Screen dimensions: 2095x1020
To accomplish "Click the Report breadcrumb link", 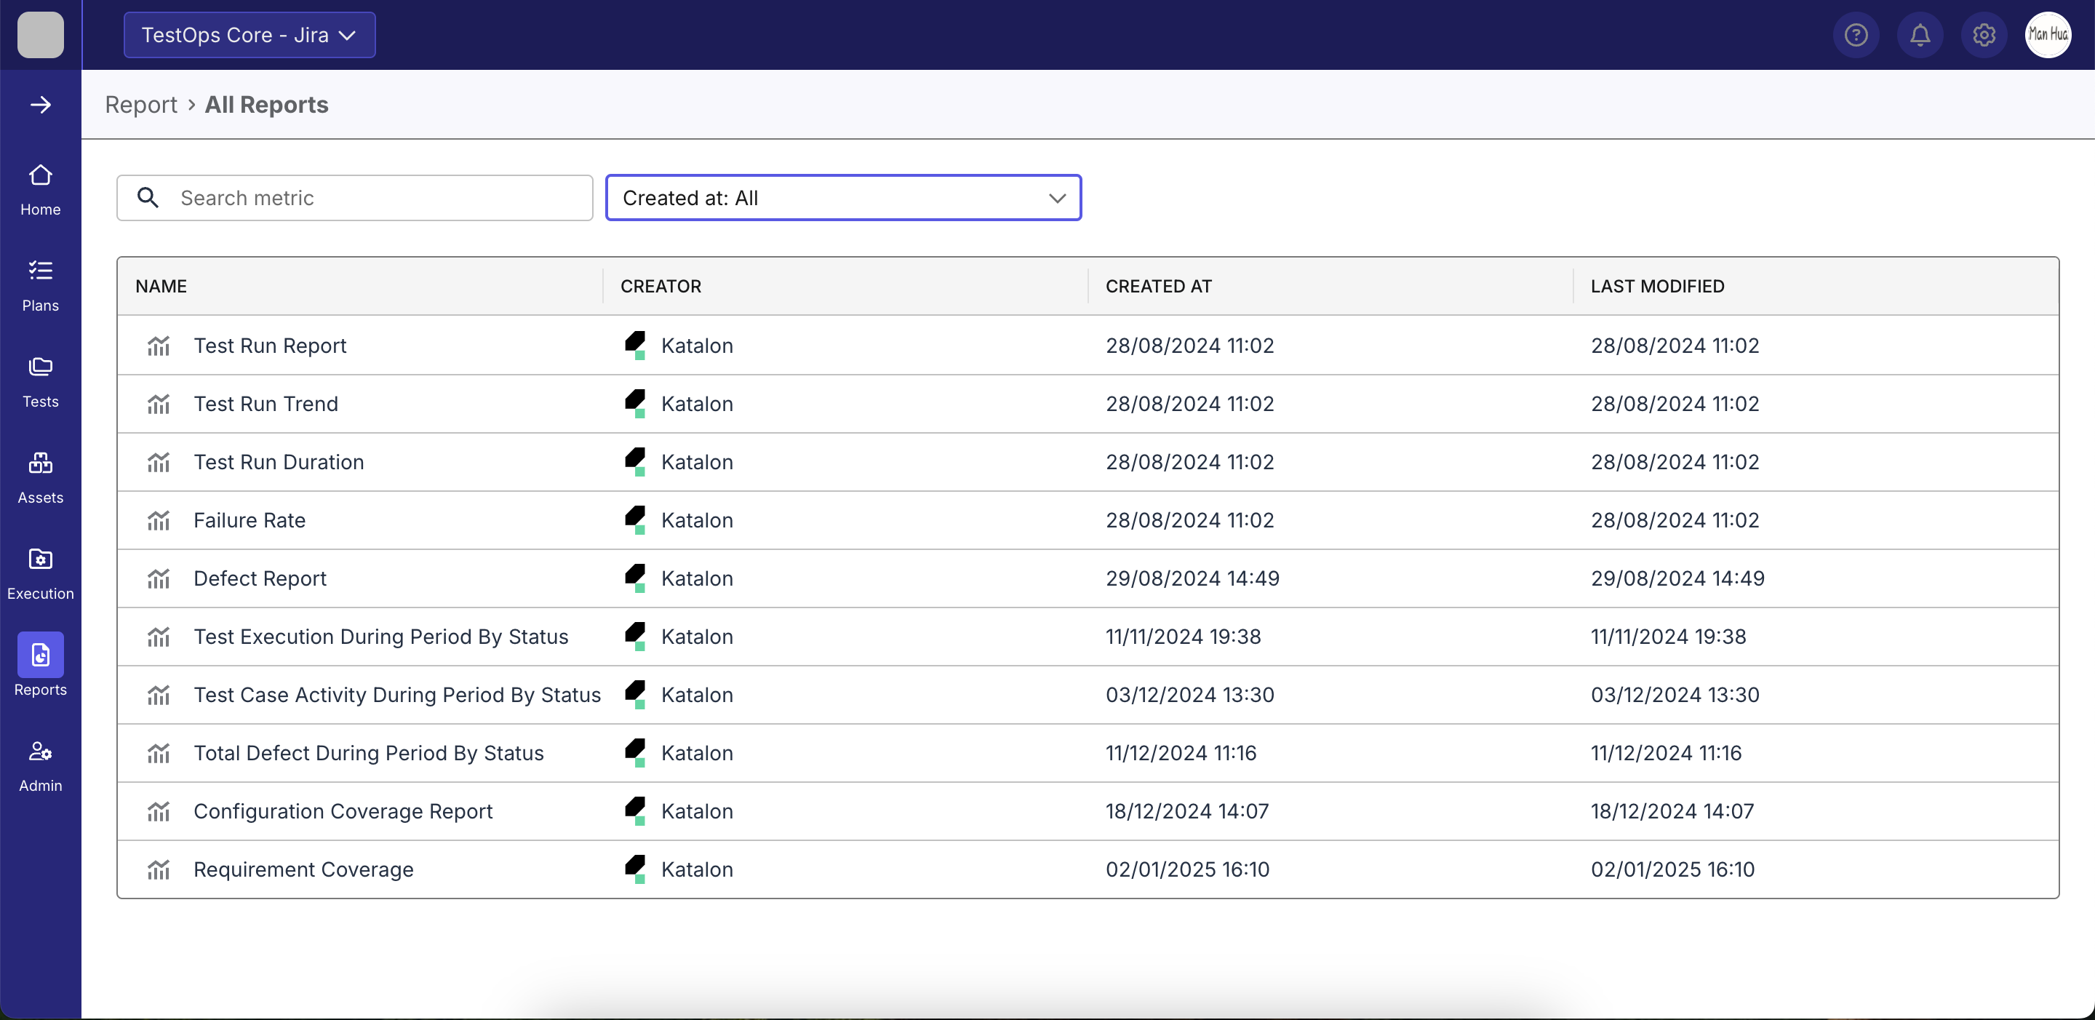I will (140, 105).
